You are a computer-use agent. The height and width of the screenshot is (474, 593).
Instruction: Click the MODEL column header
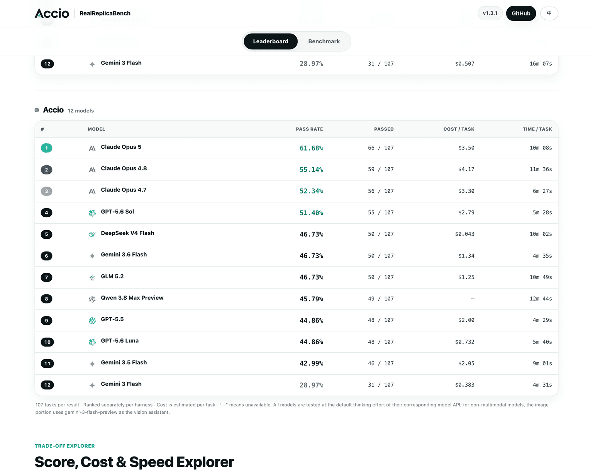coord(96,129)
